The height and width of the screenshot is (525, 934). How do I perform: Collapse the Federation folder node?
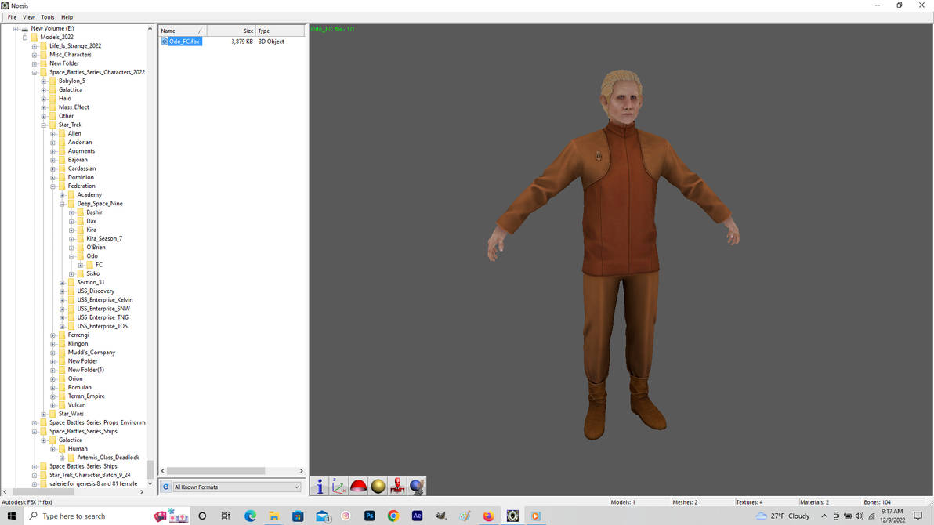click(x=53, y=186)
